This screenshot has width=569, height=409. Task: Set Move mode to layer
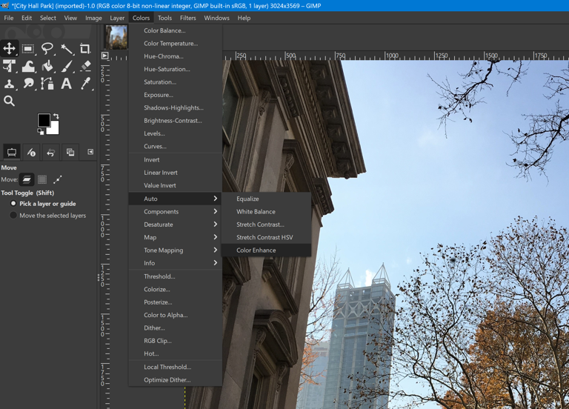click(27, 179)
